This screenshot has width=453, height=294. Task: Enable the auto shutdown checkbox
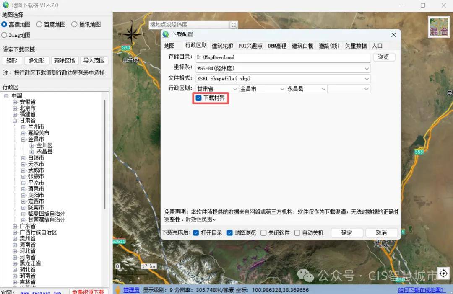[x=297, y=233]
